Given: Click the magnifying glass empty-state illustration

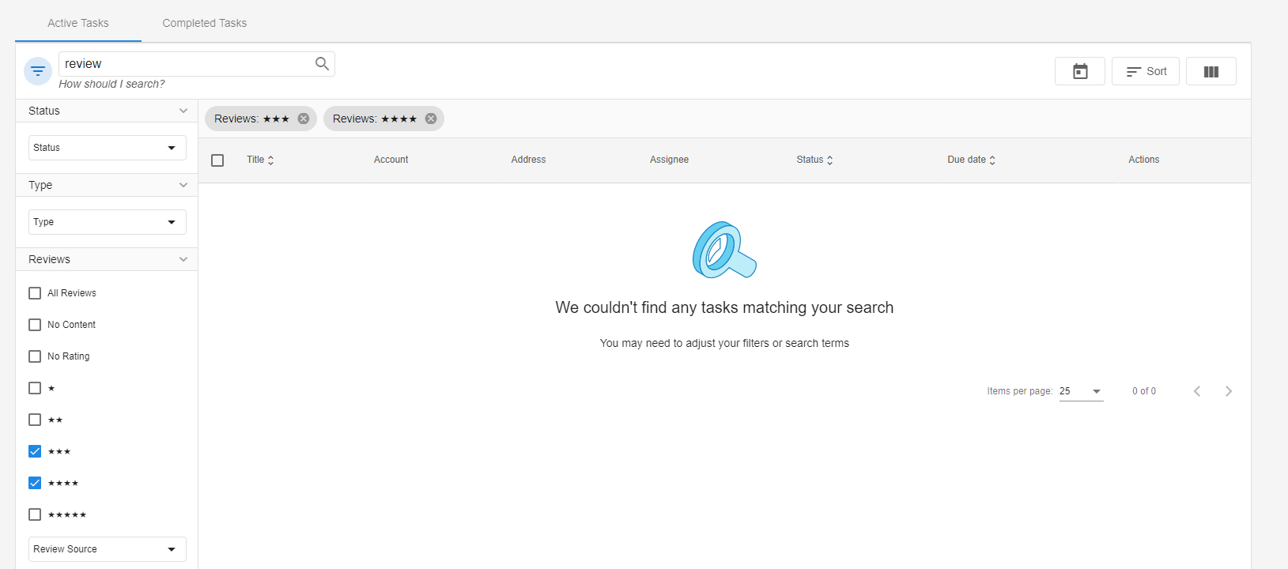Looking at the screenshot, I should tap(724, 250).
